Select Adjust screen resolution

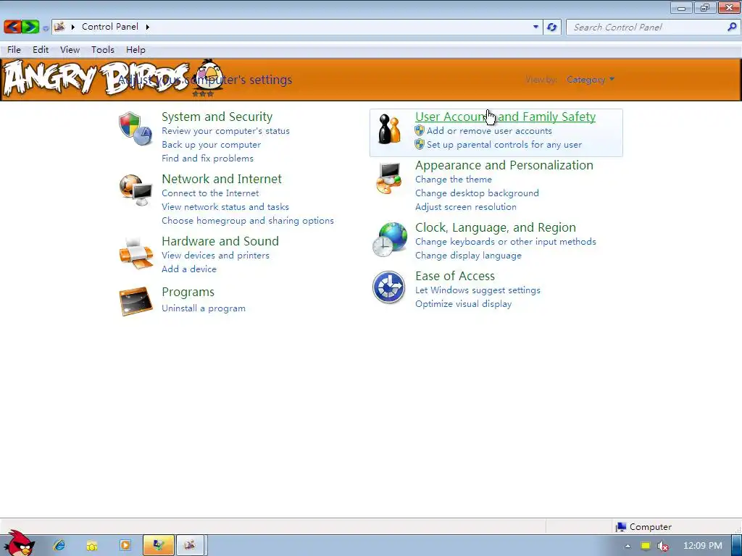(466, 206)
